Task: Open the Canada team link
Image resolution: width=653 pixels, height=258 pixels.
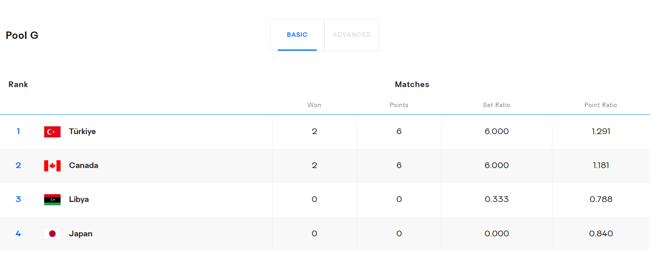Action: click(83, 166)
